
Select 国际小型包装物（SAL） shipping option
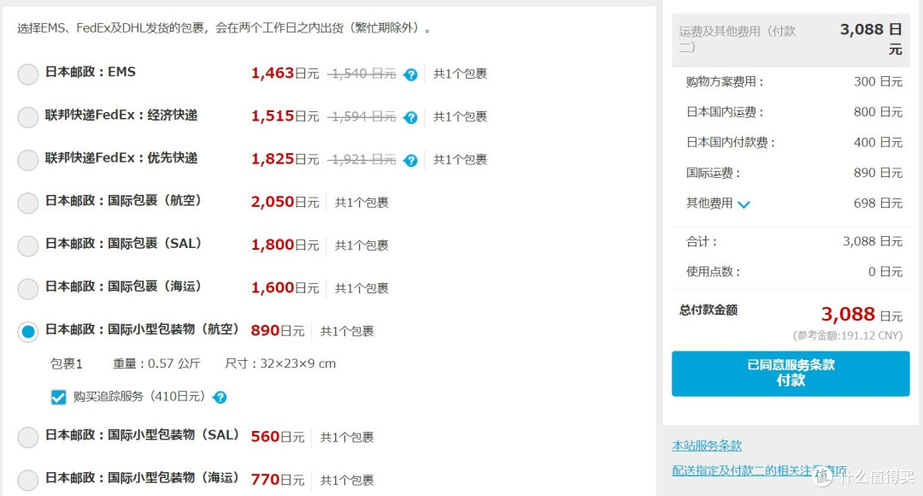click(x=26, y=436)
